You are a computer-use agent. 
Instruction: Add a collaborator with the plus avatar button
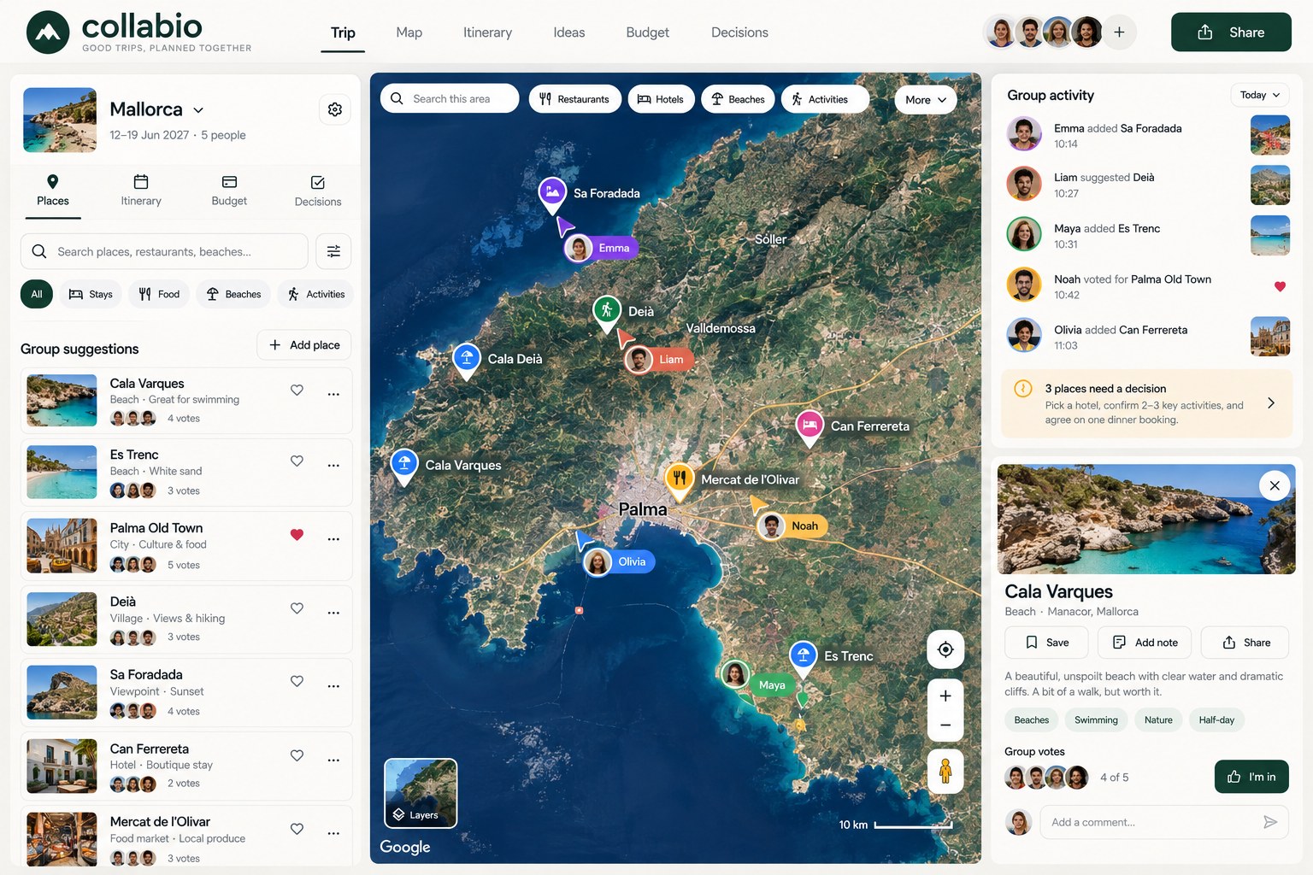[x=1119, y=32]
